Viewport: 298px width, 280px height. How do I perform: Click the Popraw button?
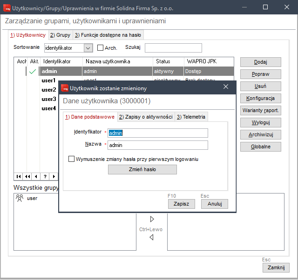[261, 74]
